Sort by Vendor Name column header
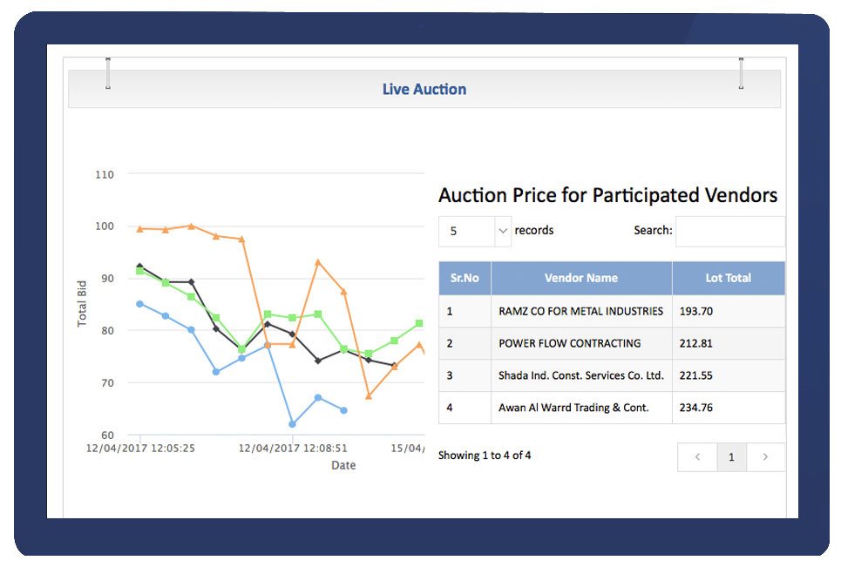Image resolution: width=841 pixels, height=574 pixels. [581, 278]
